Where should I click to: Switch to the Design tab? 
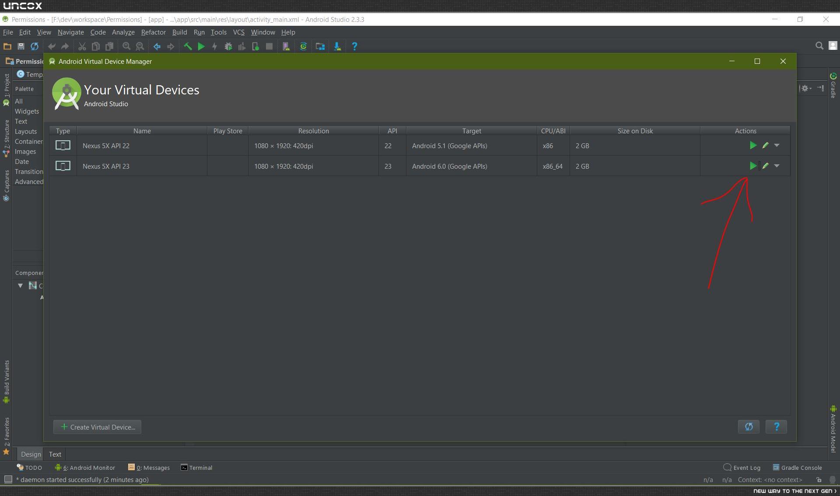tap(31, 454)
